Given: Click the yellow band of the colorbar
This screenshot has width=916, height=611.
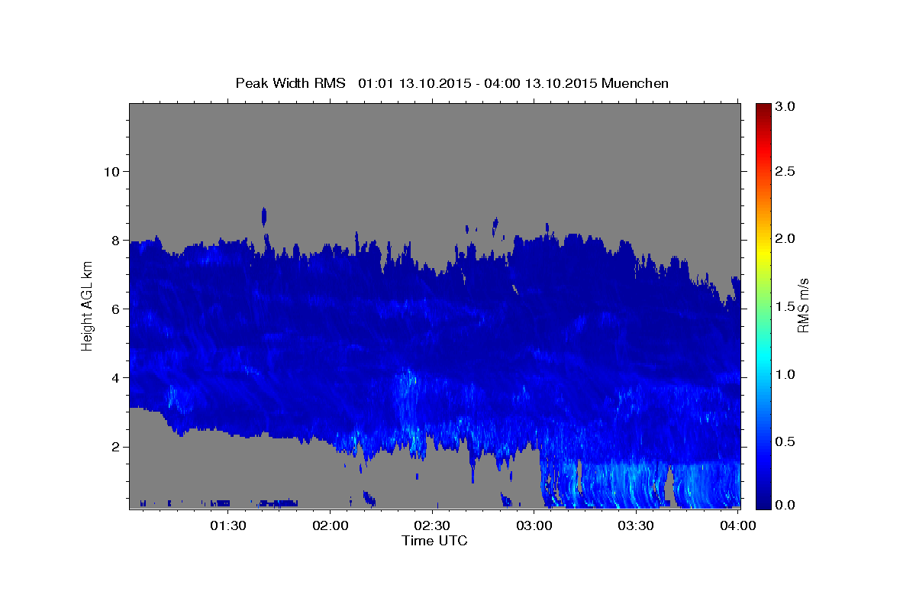Looking at the screenshot, I should point(763,252).
